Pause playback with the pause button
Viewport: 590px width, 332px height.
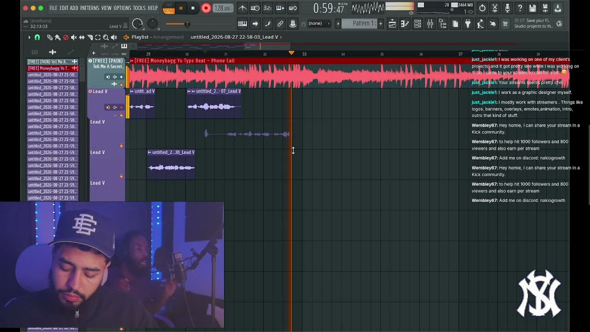[181, 8]
